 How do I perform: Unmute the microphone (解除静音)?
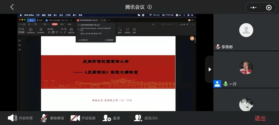(52, 118)
